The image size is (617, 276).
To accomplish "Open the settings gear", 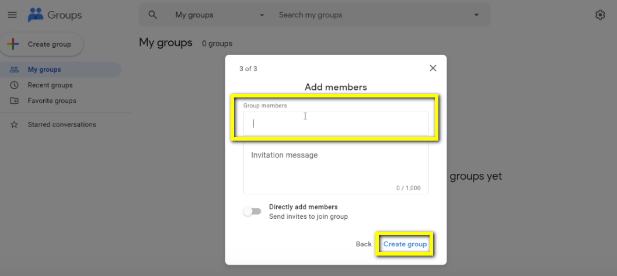I will [x=600, y=15].
